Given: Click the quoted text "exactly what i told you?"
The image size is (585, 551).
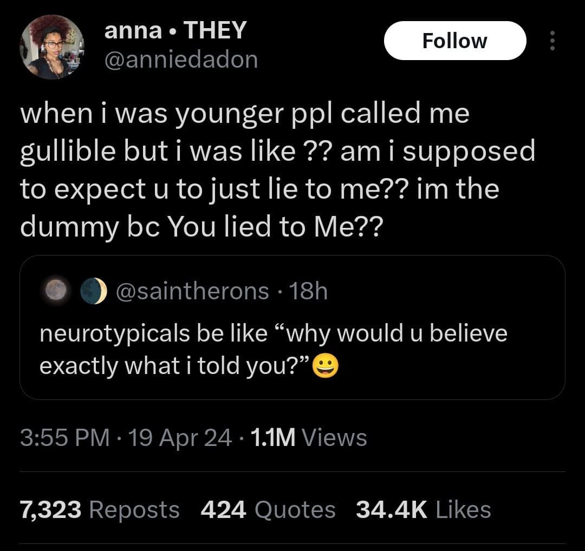Looking at the screenshot, I should [174, 366].
